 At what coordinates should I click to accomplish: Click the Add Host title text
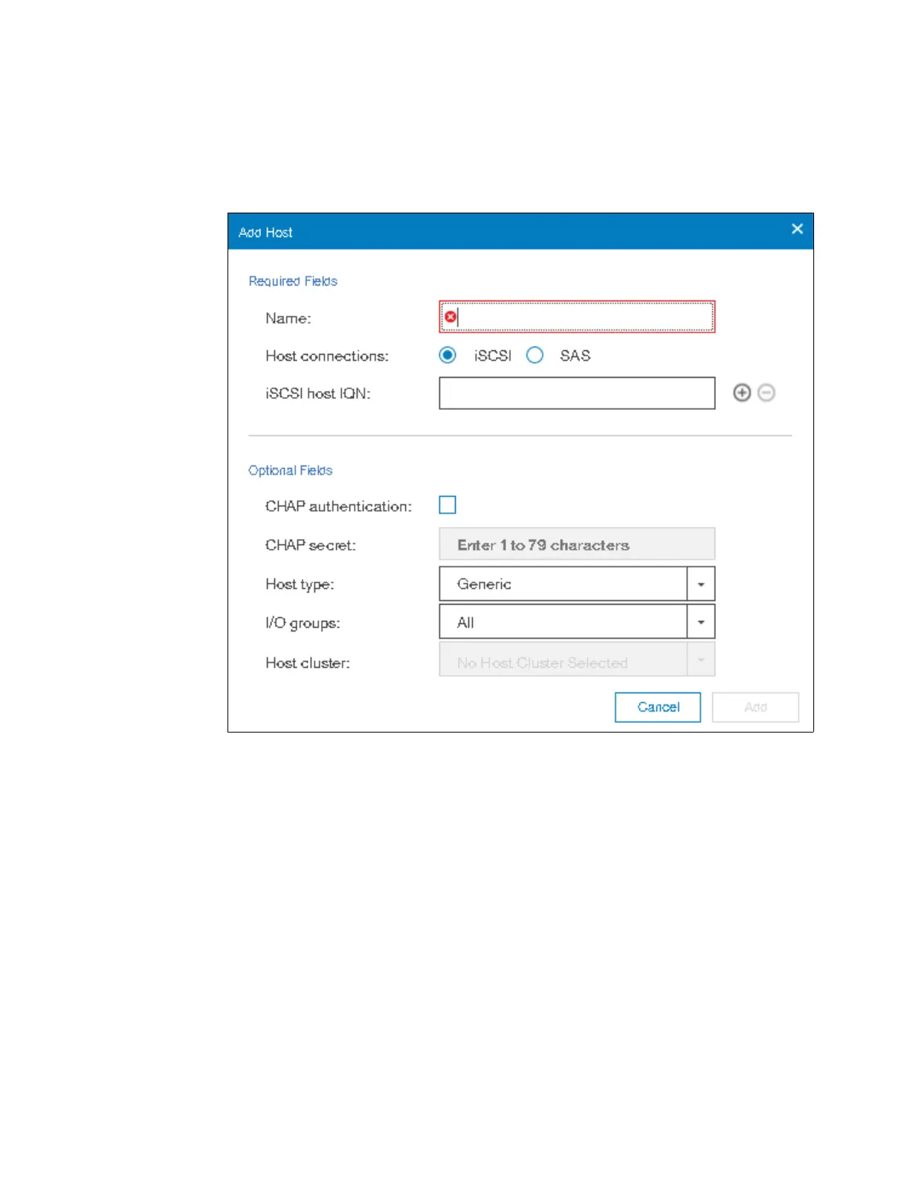point(265,233)
